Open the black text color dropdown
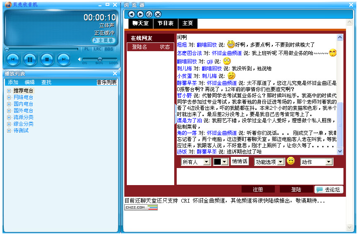Screen dimensions: 358x235 [220, 162]
